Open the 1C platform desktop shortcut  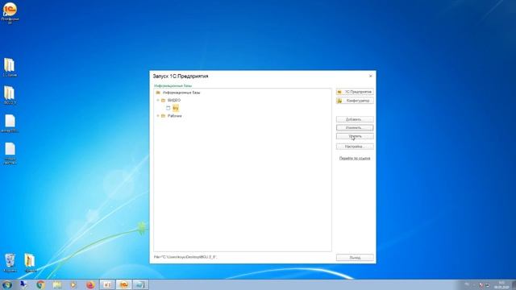point(10,13)
